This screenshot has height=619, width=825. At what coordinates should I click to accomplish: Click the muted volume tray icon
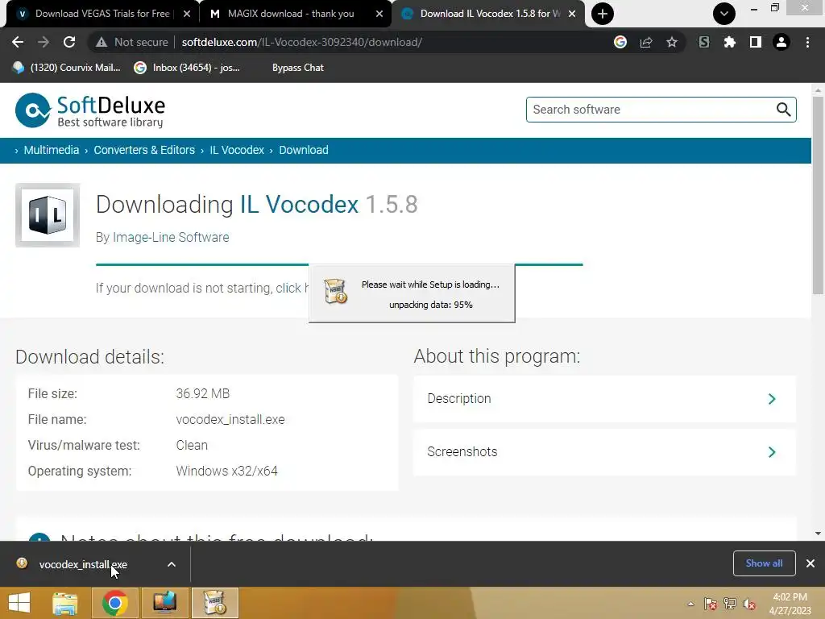[749, 604]
